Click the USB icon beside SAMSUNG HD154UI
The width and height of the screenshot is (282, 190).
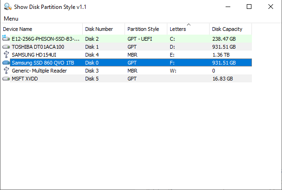6,55
